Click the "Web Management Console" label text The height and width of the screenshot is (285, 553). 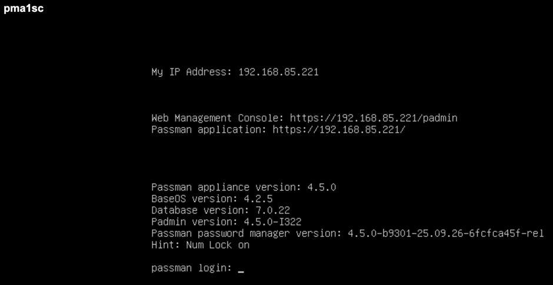218,118
